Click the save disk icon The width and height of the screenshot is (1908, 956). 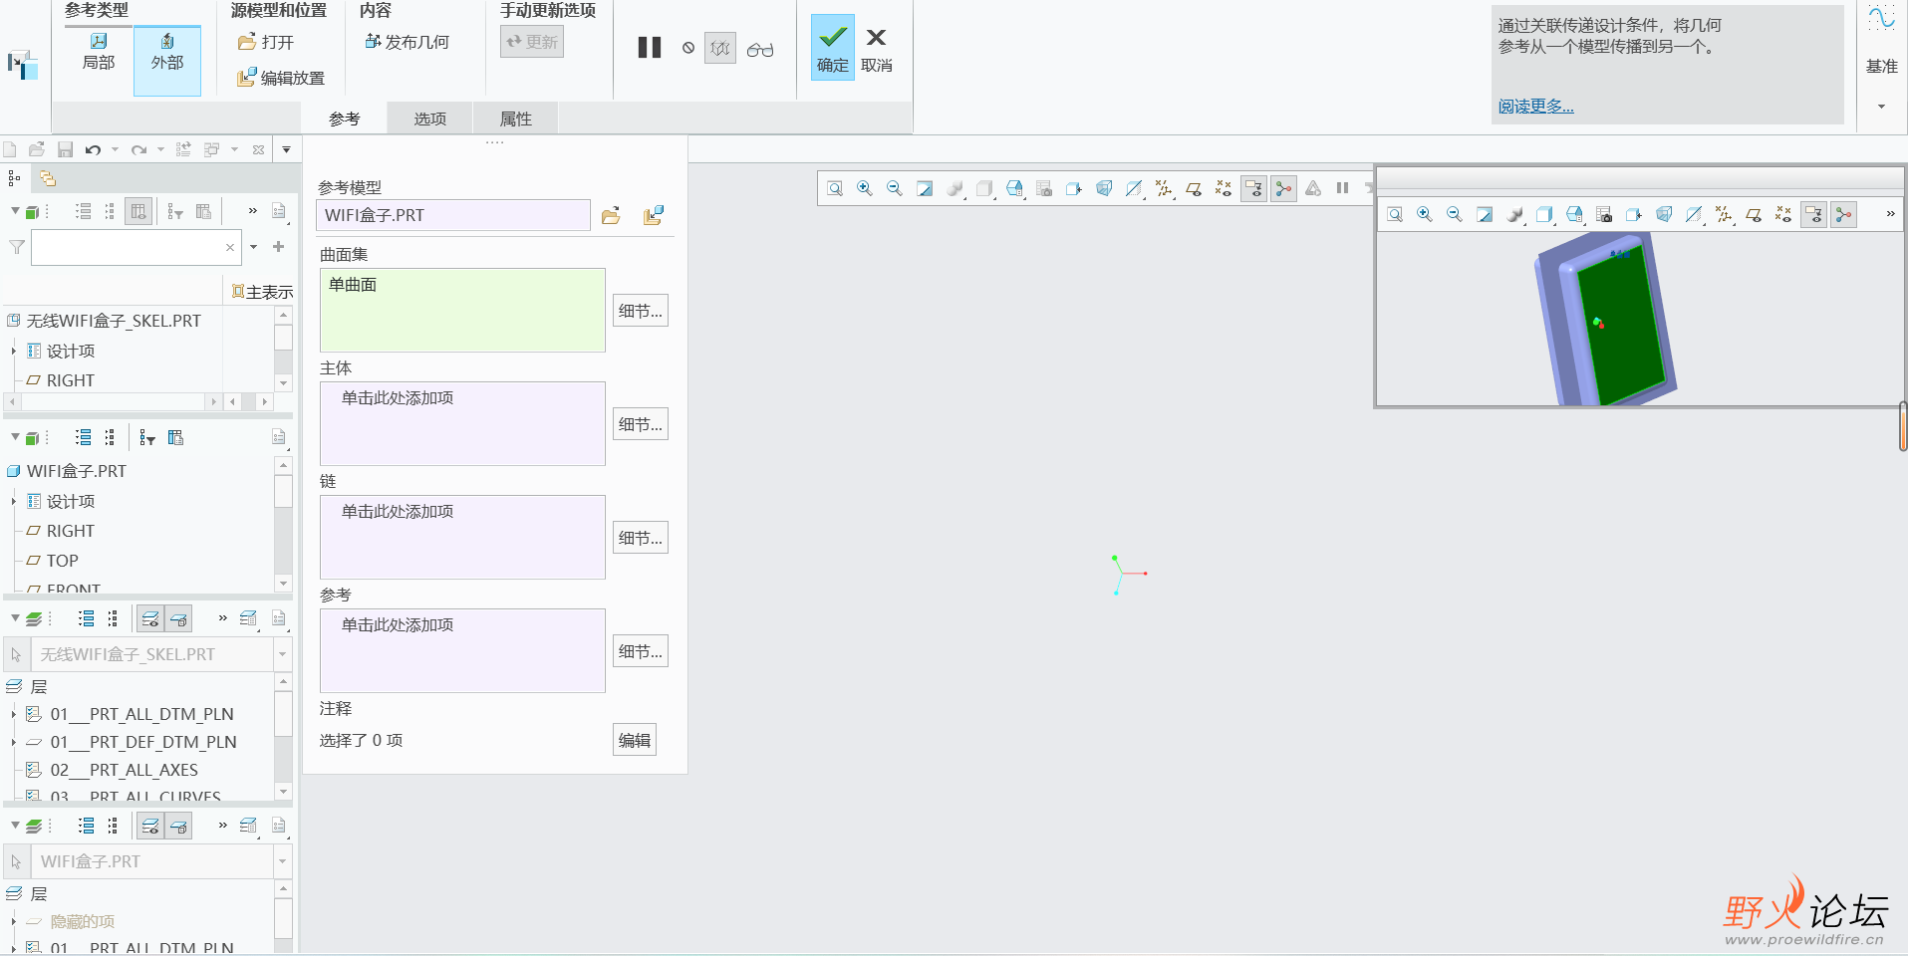[65, 149]
